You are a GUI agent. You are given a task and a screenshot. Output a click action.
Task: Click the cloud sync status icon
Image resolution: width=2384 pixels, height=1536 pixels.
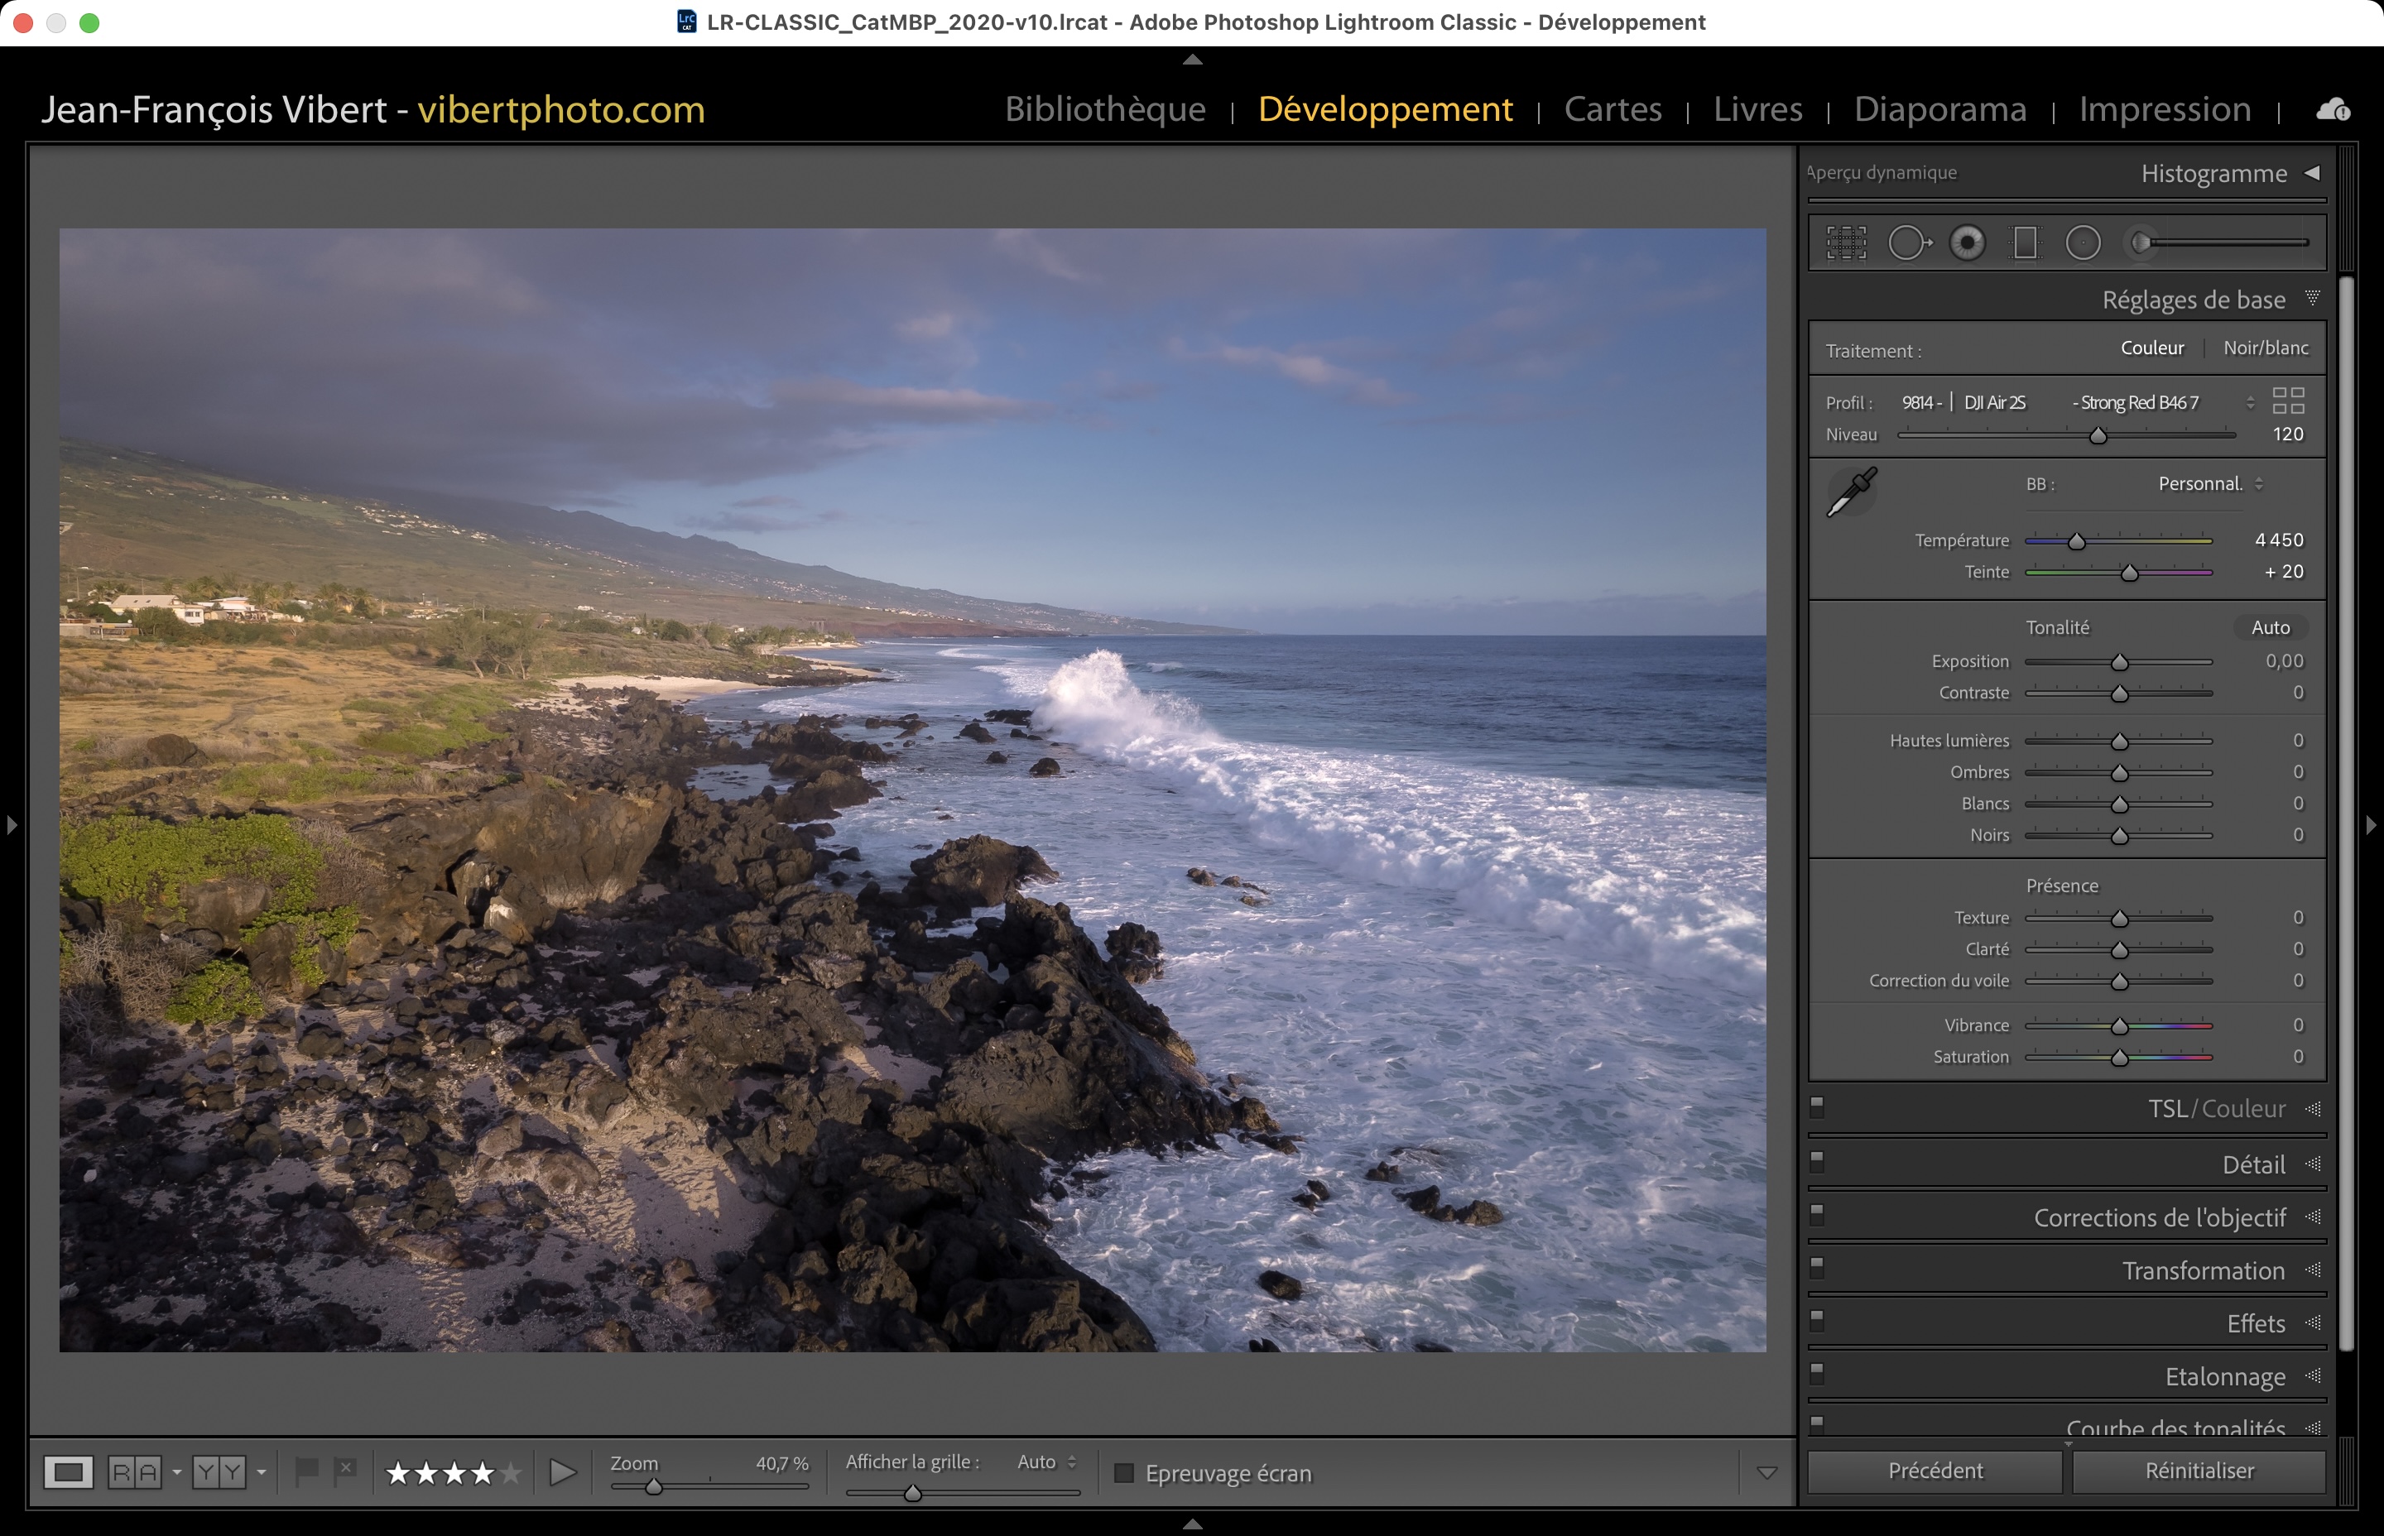tap(2332, 110)
